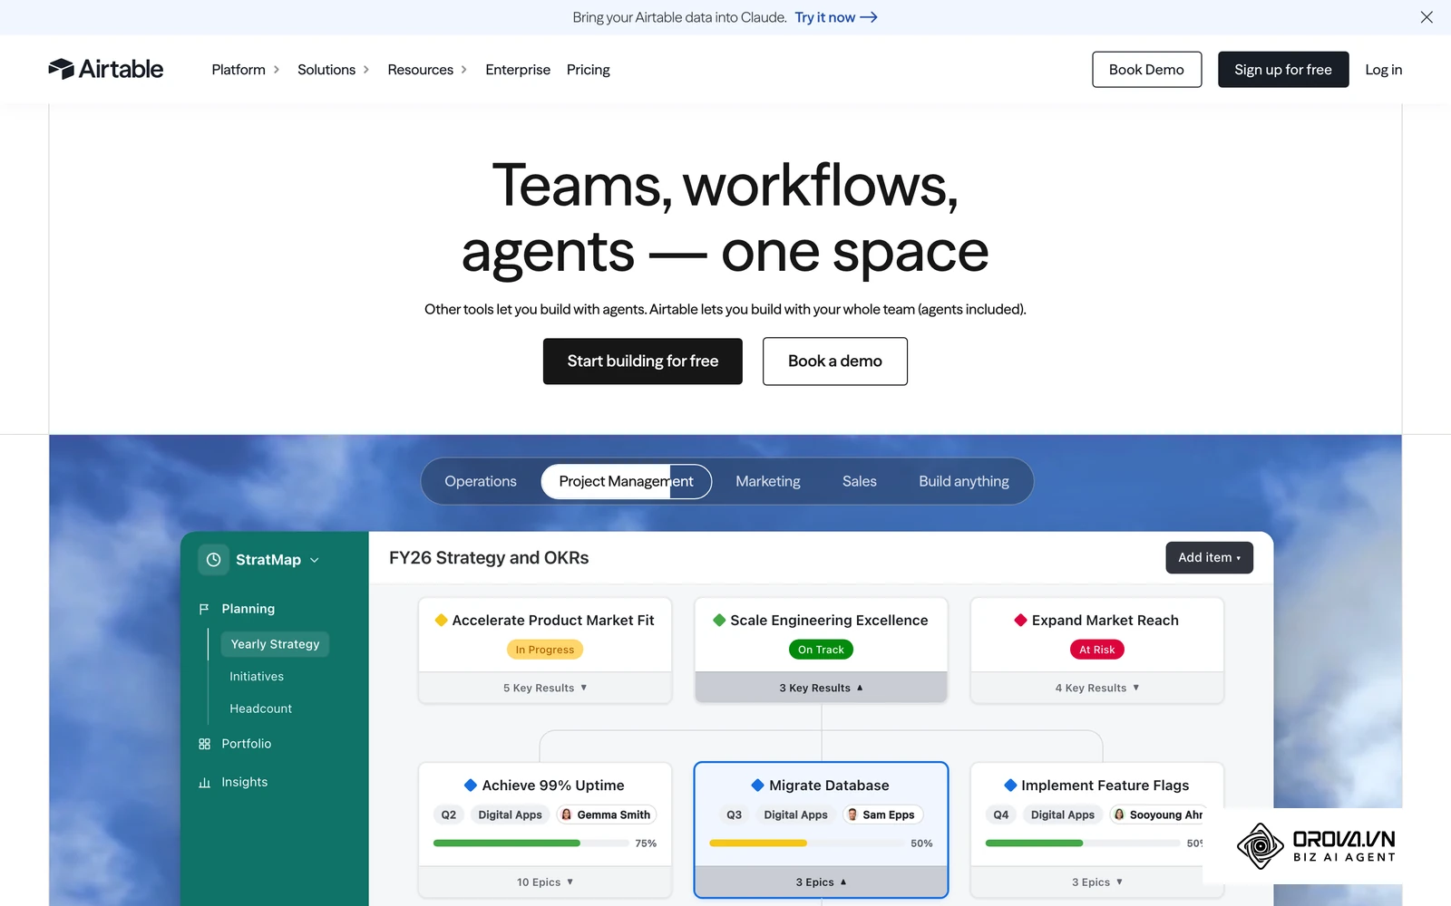Click the Portfolio grid icon
The width and height of the screenshot is (1451, 906).
click(x=204, y=744)
